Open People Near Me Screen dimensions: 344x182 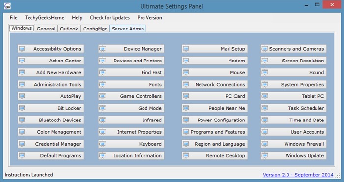point(215,108)
